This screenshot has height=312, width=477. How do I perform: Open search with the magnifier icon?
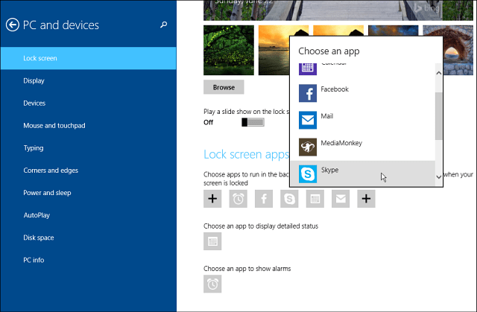(164, 25)
